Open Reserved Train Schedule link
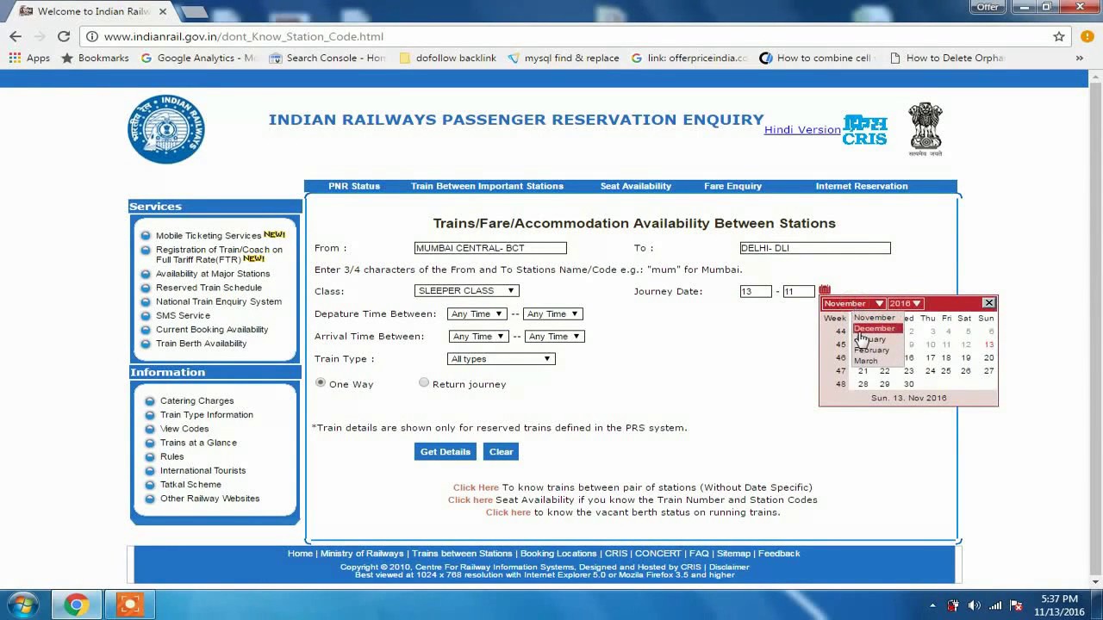The height and width of the screenshot is (620, 1103). tap(209, 288)
